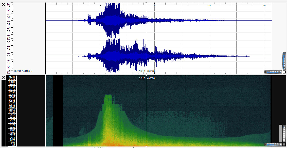
Task: Click the spectrogram zoom reset square
Action: pos(284,144)
